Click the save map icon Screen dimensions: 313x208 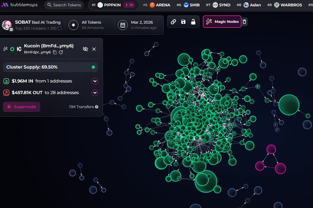pyautogui.click(x=183, y=21)
